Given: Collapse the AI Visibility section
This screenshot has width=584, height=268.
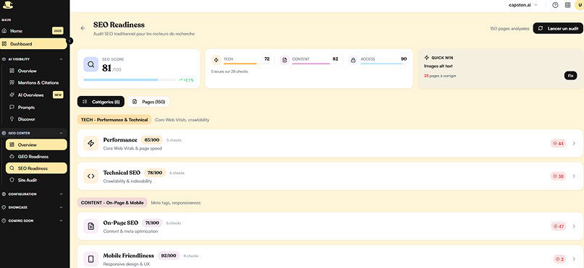Looking at the screenshot, I should click(61, 59).
